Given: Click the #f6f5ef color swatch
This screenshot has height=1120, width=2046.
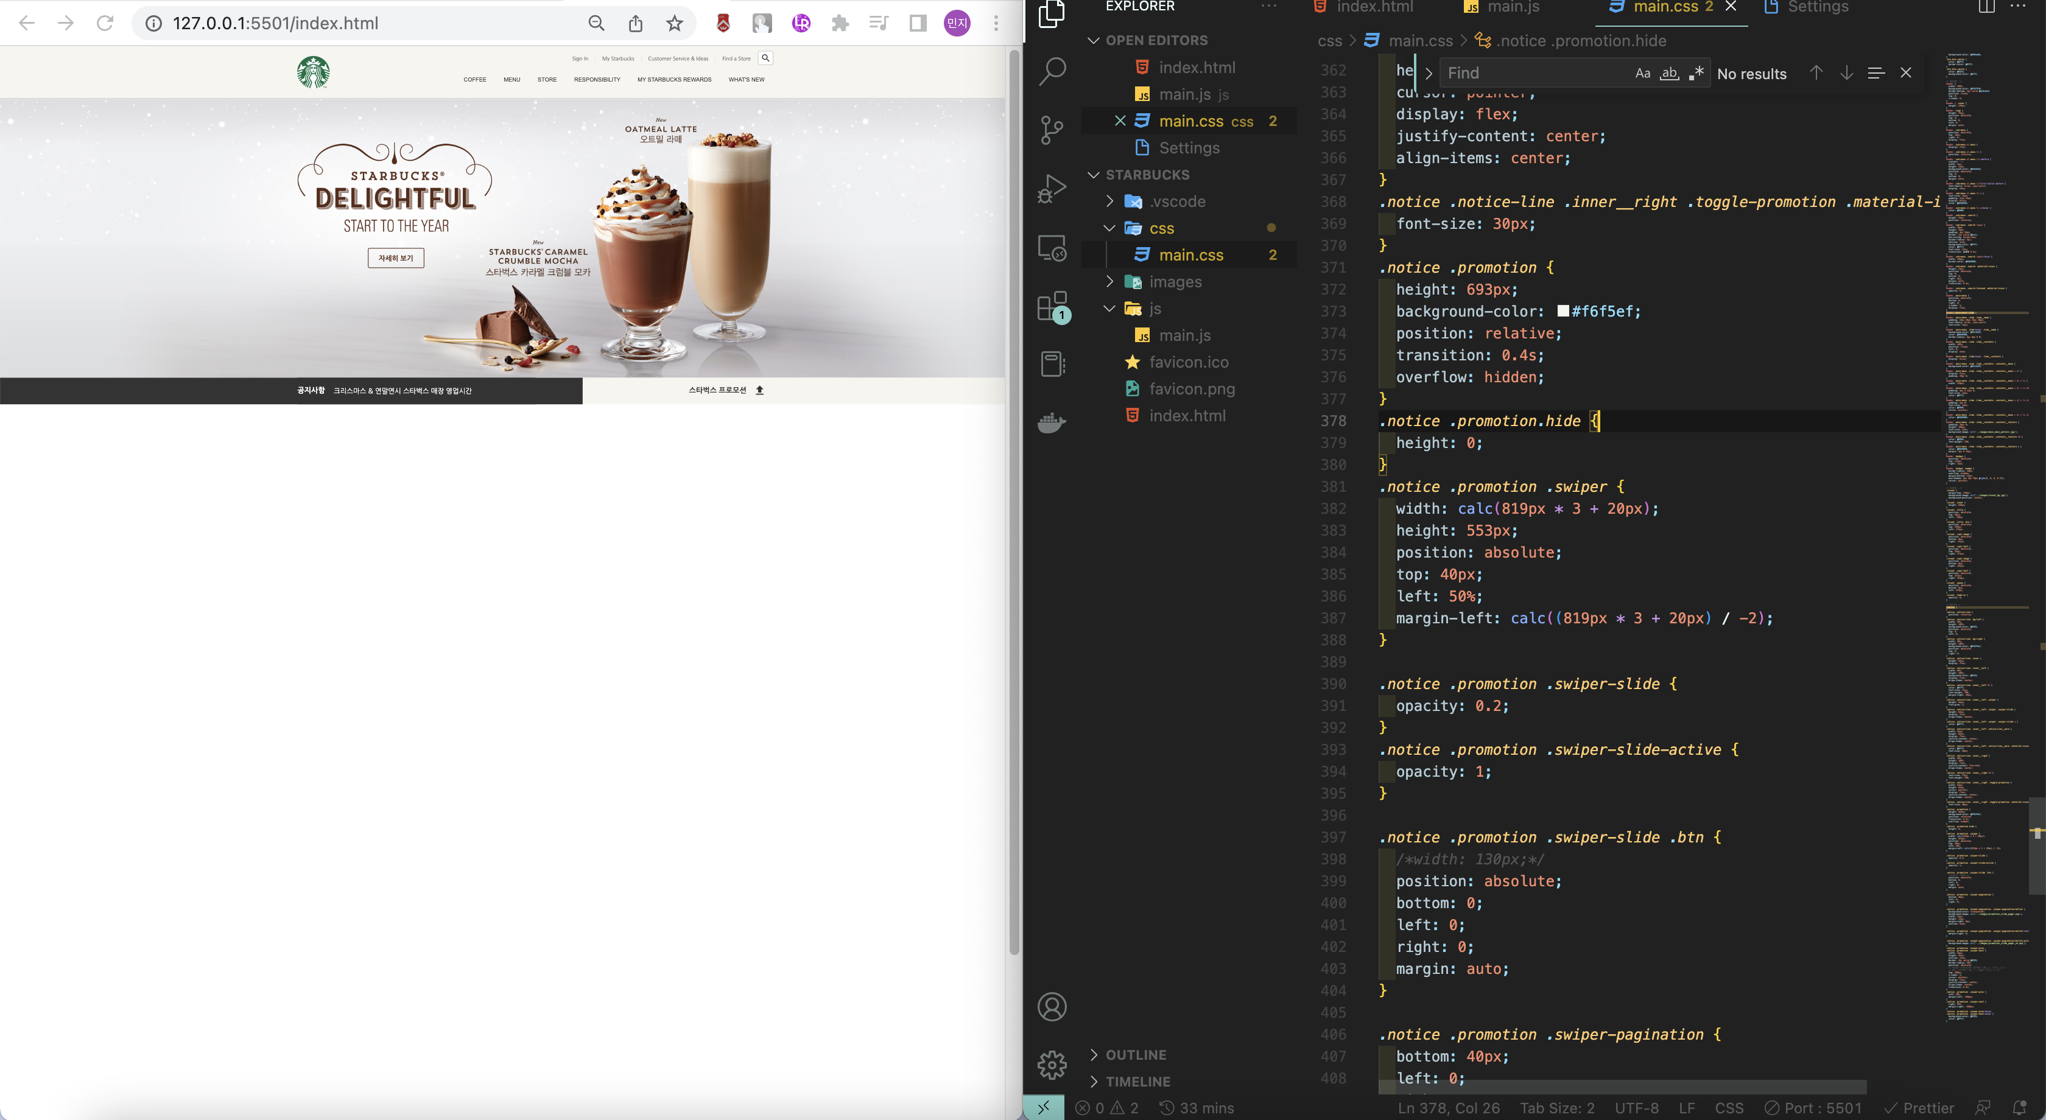Looking at the screenshot, I should pyautogui.click(x=1563, y=311).
